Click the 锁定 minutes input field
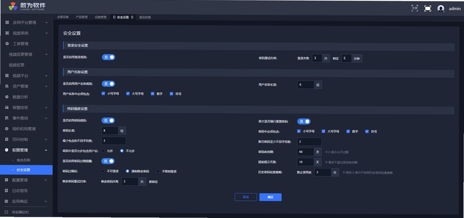This screenshot has width=464, height=218. [346, 59]
